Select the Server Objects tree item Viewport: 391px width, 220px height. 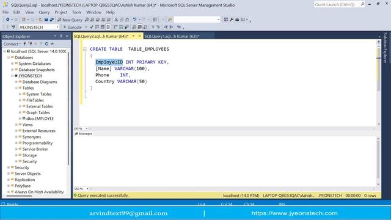tap(27, 174)
